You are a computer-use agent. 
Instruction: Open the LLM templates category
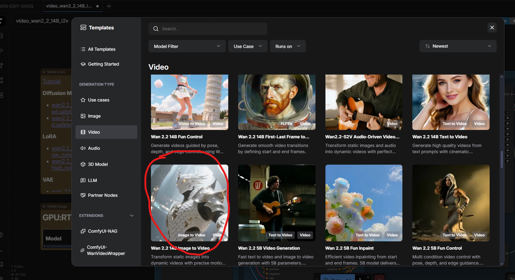click(92, 180)
